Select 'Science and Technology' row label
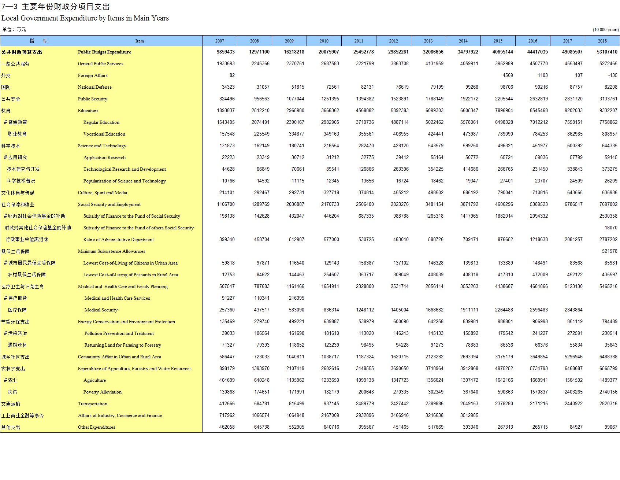Image resolution: width=620 pixels, height=480 pixels. [102, 146]
